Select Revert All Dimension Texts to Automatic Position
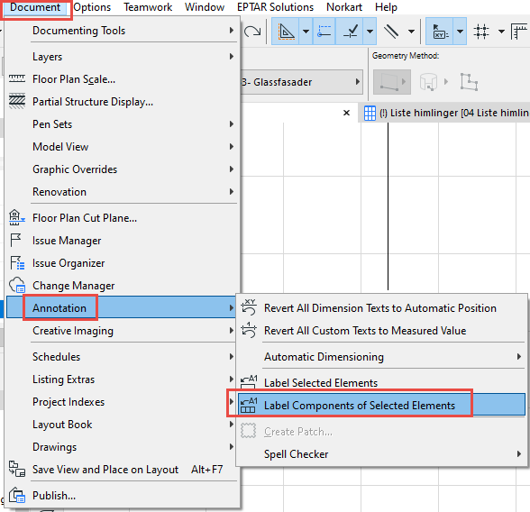The height and width of the screenshot is (512, 530). click(380, 308)
